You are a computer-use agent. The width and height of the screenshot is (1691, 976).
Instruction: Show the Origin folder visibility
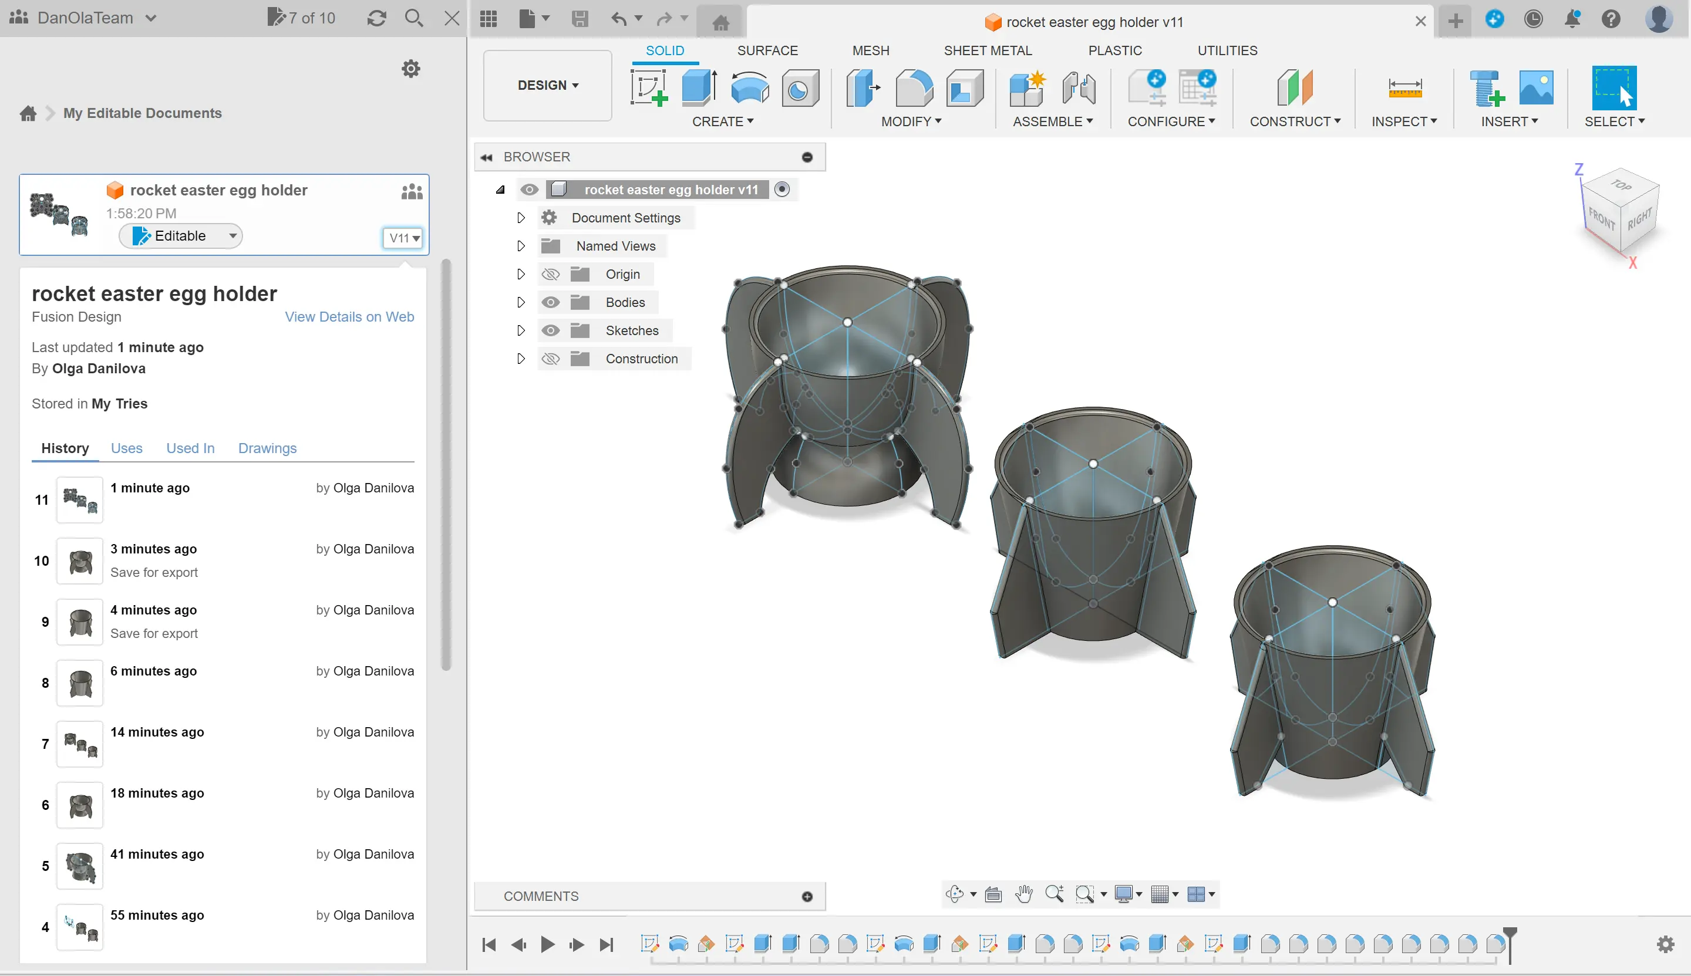[x=551, y=274]
